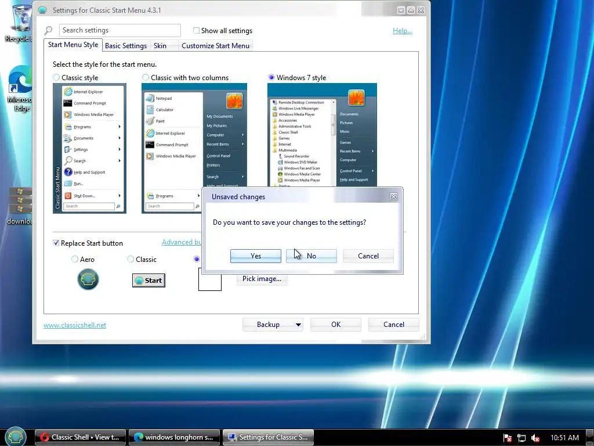This screenshot has width=594, height=446.
Task: Click the show desktop button at taskbar end
Action: click(590, 438)
